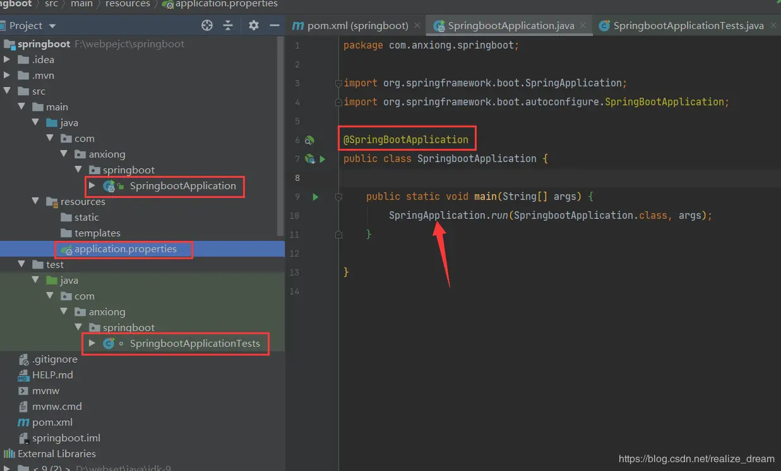Select SpringbootApplication in project tree
This screenshot has height=471, width=781.
click(x=182, y=186)
